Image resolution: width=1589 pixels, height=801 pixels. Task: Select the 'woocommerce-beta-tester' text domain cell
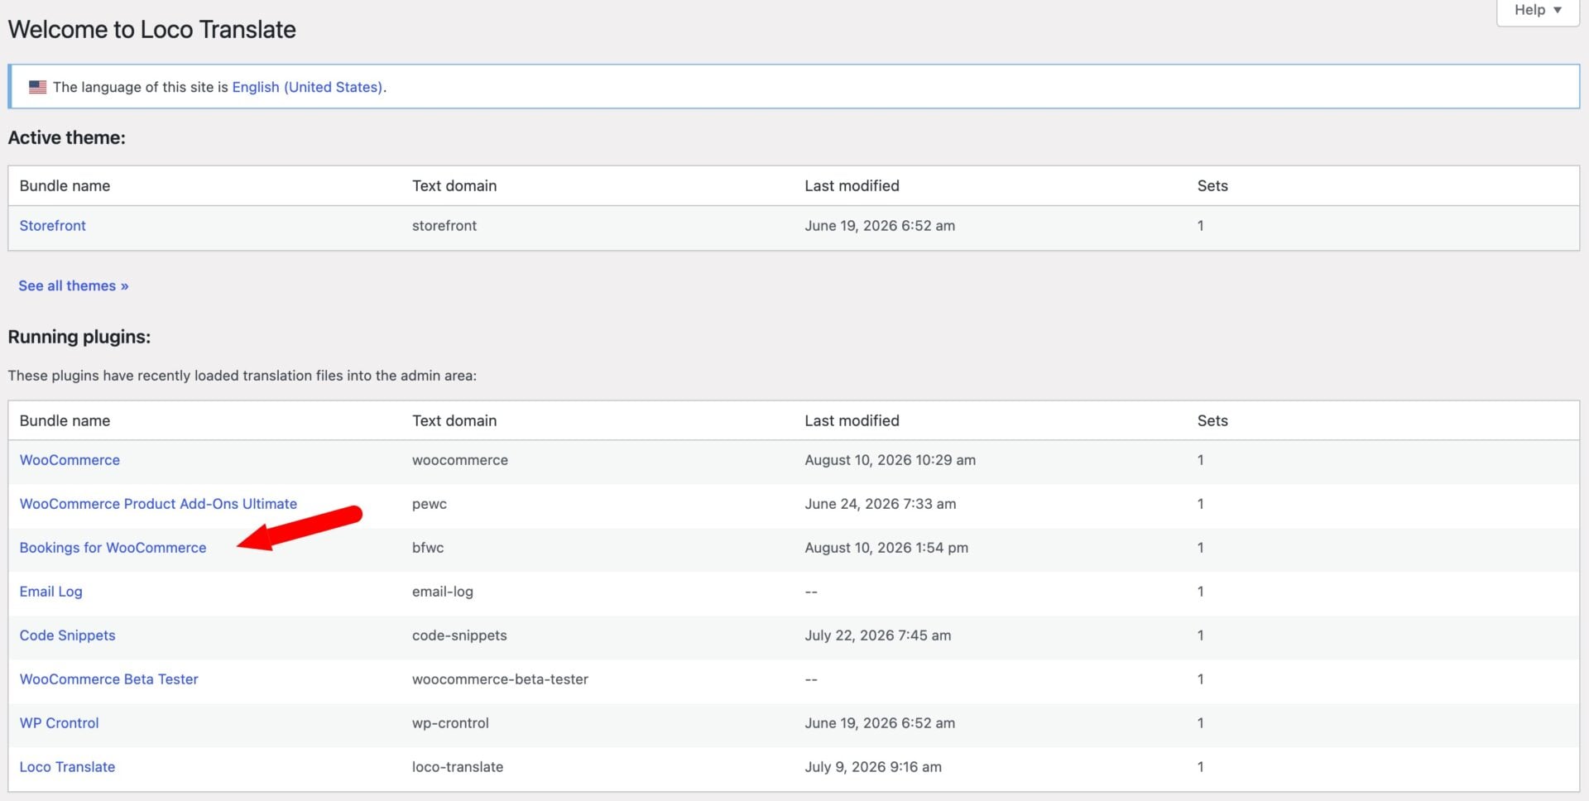point(500,679)
